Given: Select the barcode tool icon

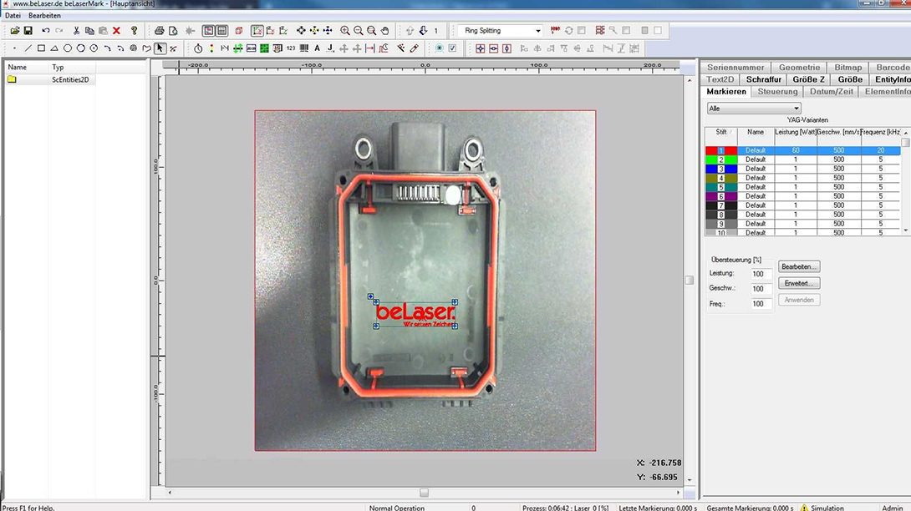Looking at the screenshot, I should (x=304, y=48).
